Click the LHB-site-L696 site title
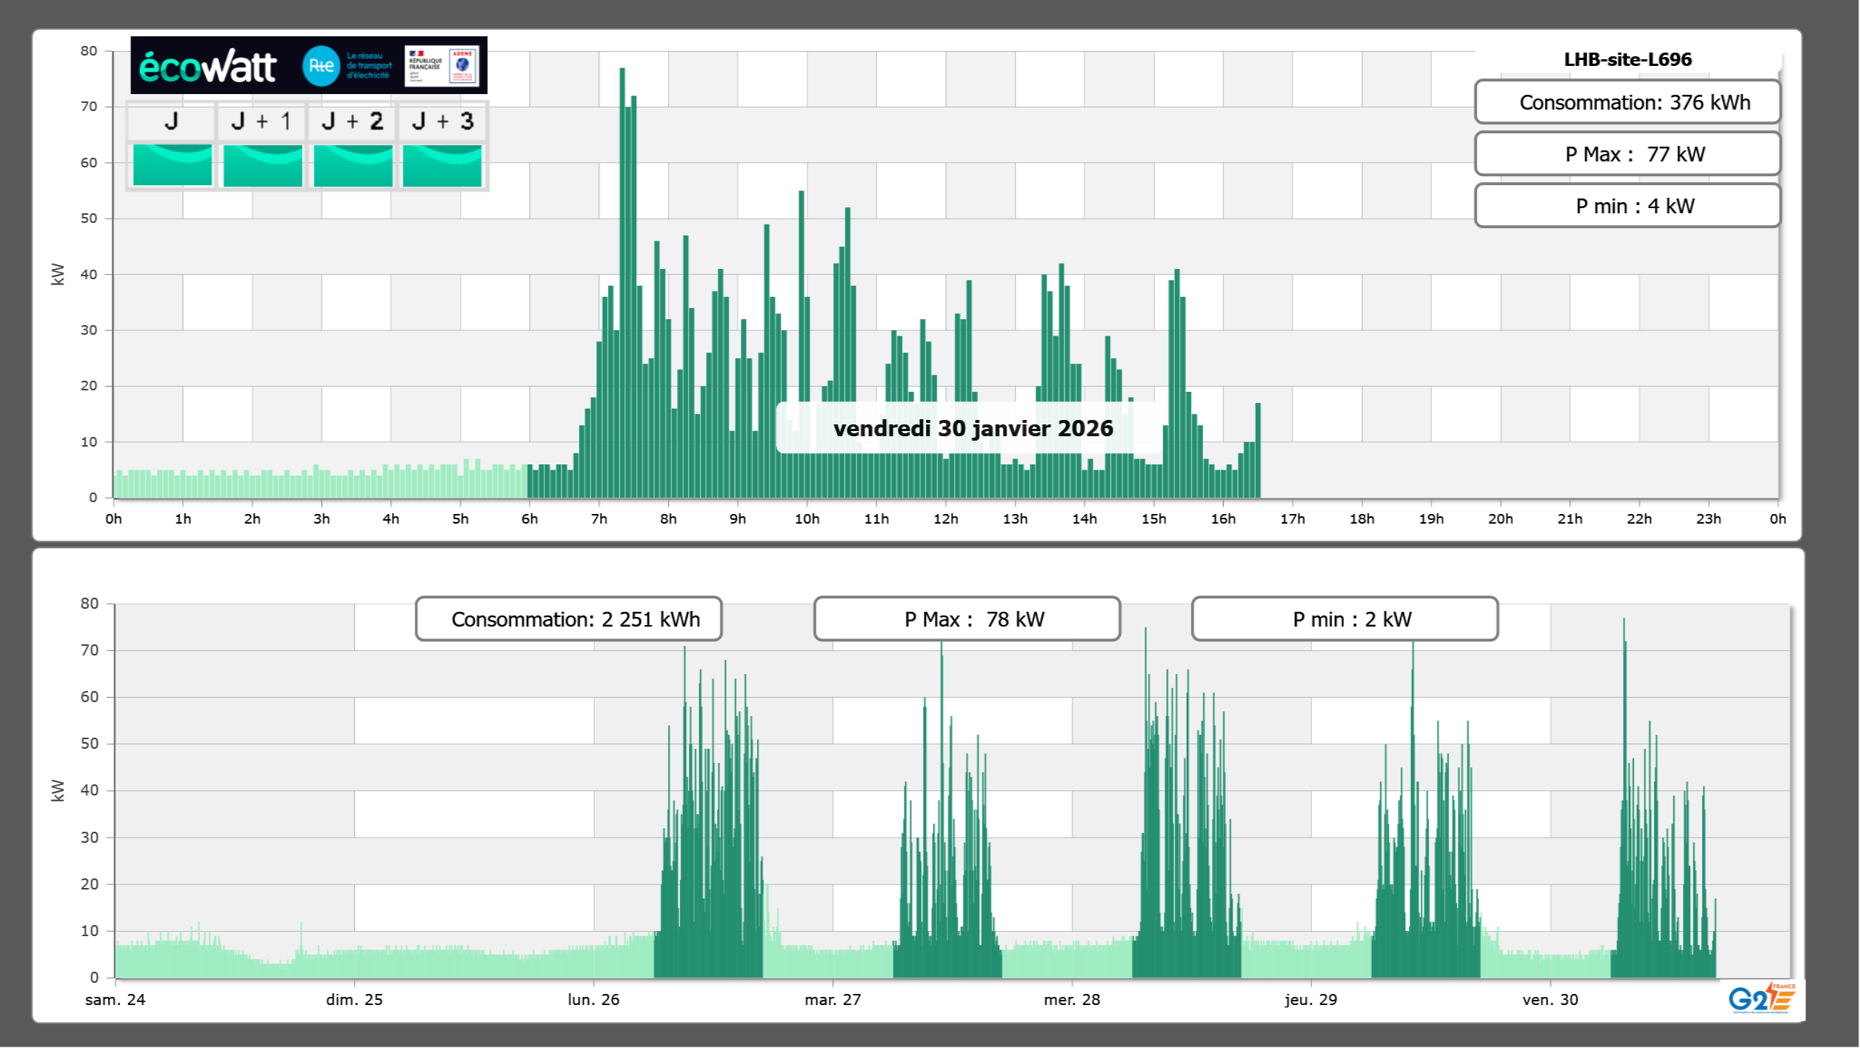The width and height of the screenshot is (1860, 1048). pyautogui.click(x=1627, y=59)
